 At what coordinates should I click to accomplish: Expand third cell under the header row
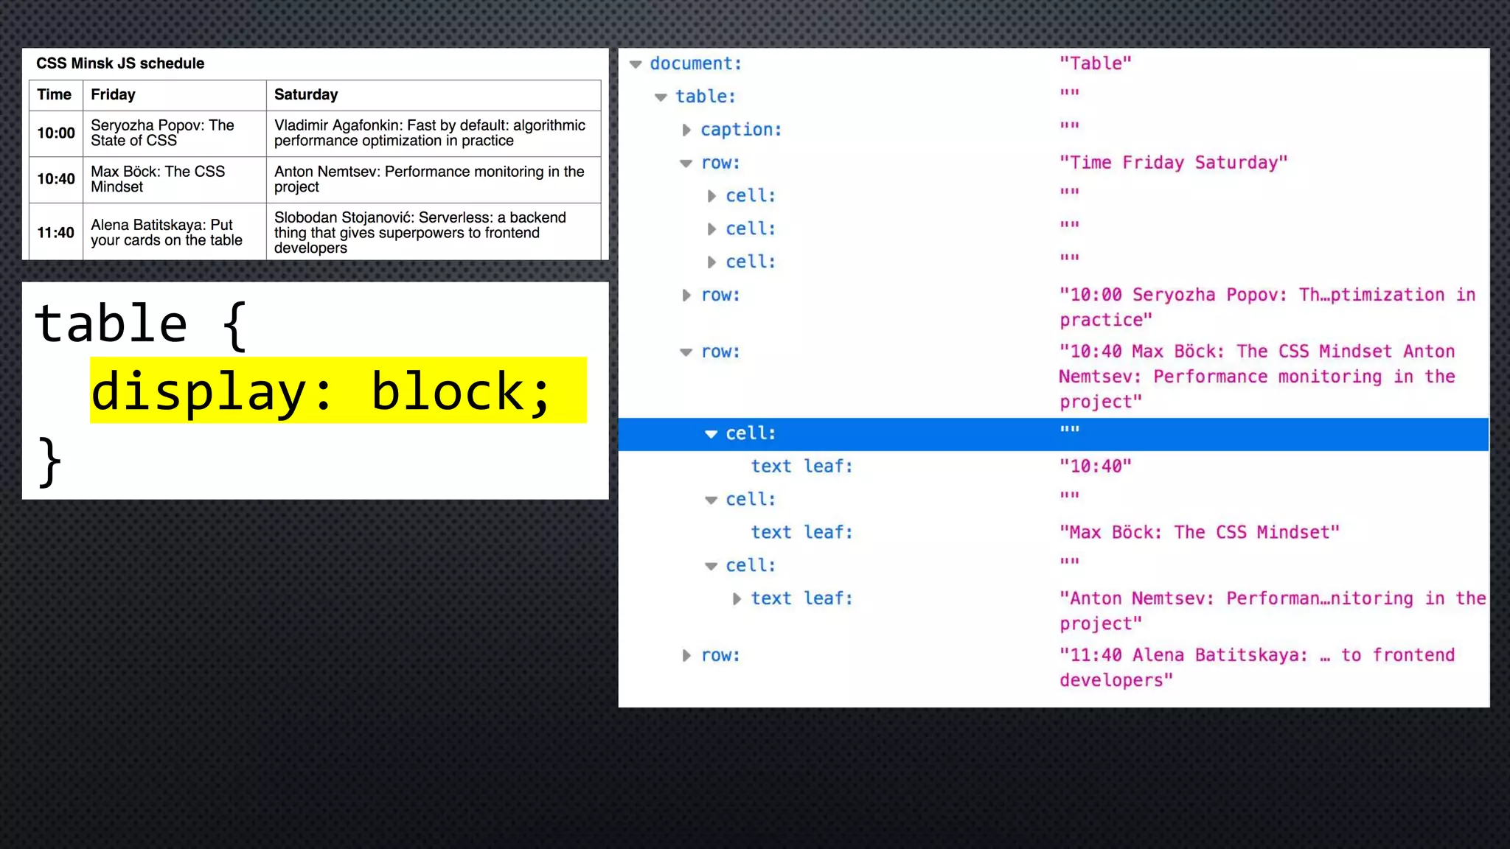(711, 262)
